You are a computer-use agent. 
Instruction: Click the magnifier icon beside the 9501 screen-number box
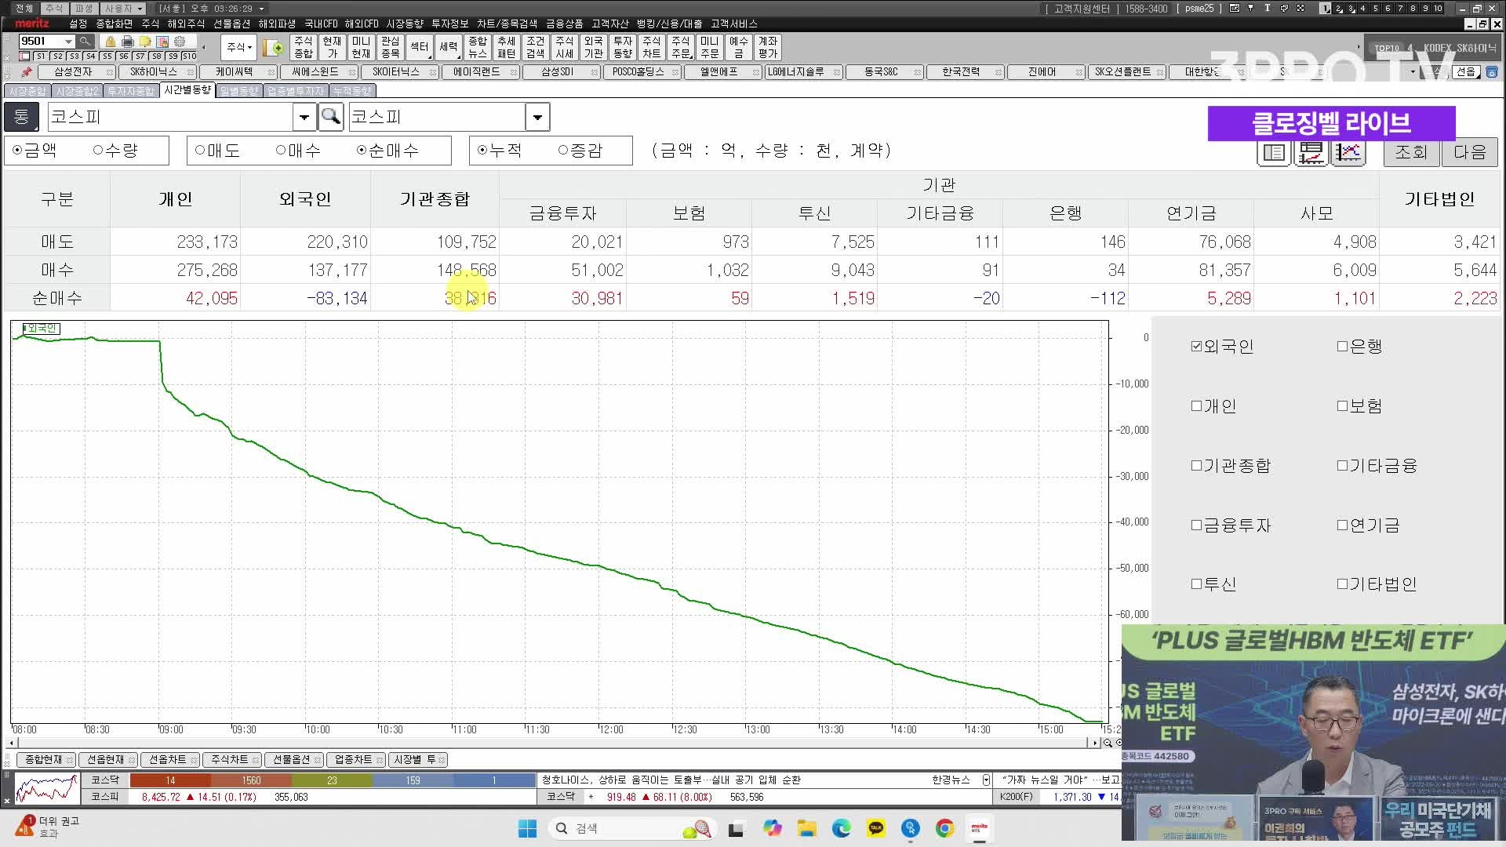(x=85, y=41)
